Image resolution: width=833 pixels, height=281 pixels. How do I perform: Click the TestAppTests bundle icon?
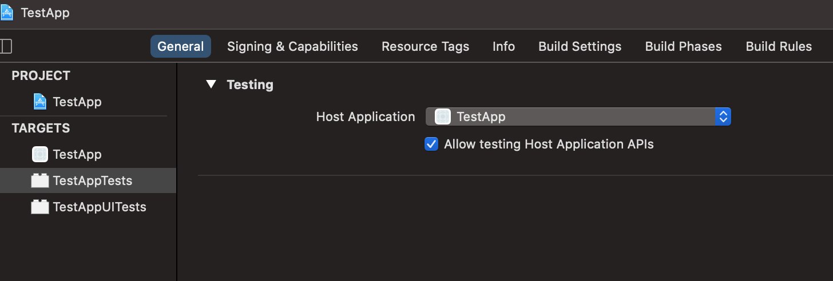point(39,180)
